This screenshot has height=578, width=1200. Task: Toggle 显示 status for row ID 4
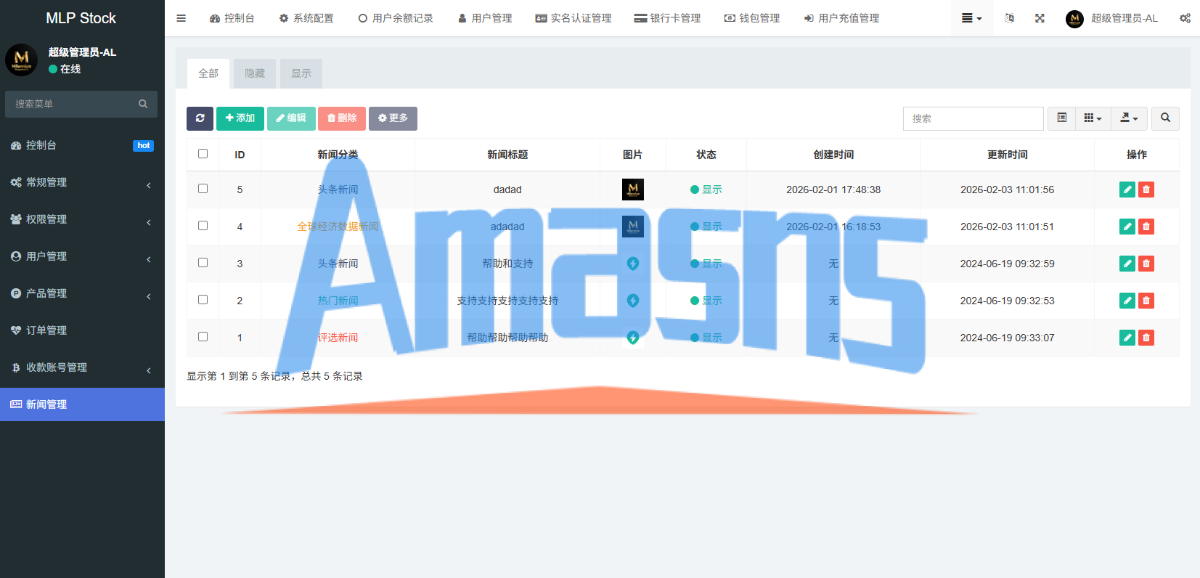coord(706,227)
